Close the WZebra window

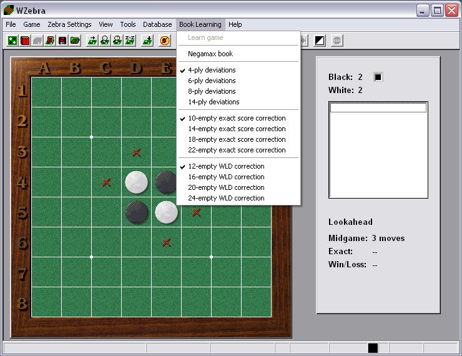tap(451, 11)
